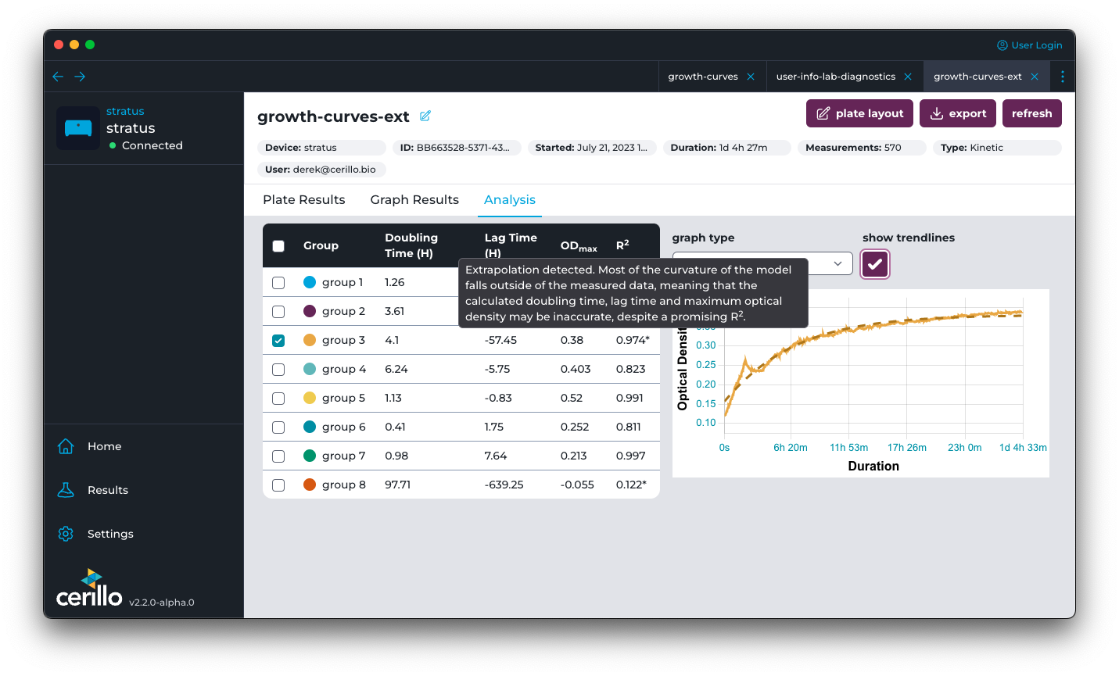Screen dimensions: 1119x676
Task: Click the pencil icon beside growth-curves-ext title
Action: [425, 116]
